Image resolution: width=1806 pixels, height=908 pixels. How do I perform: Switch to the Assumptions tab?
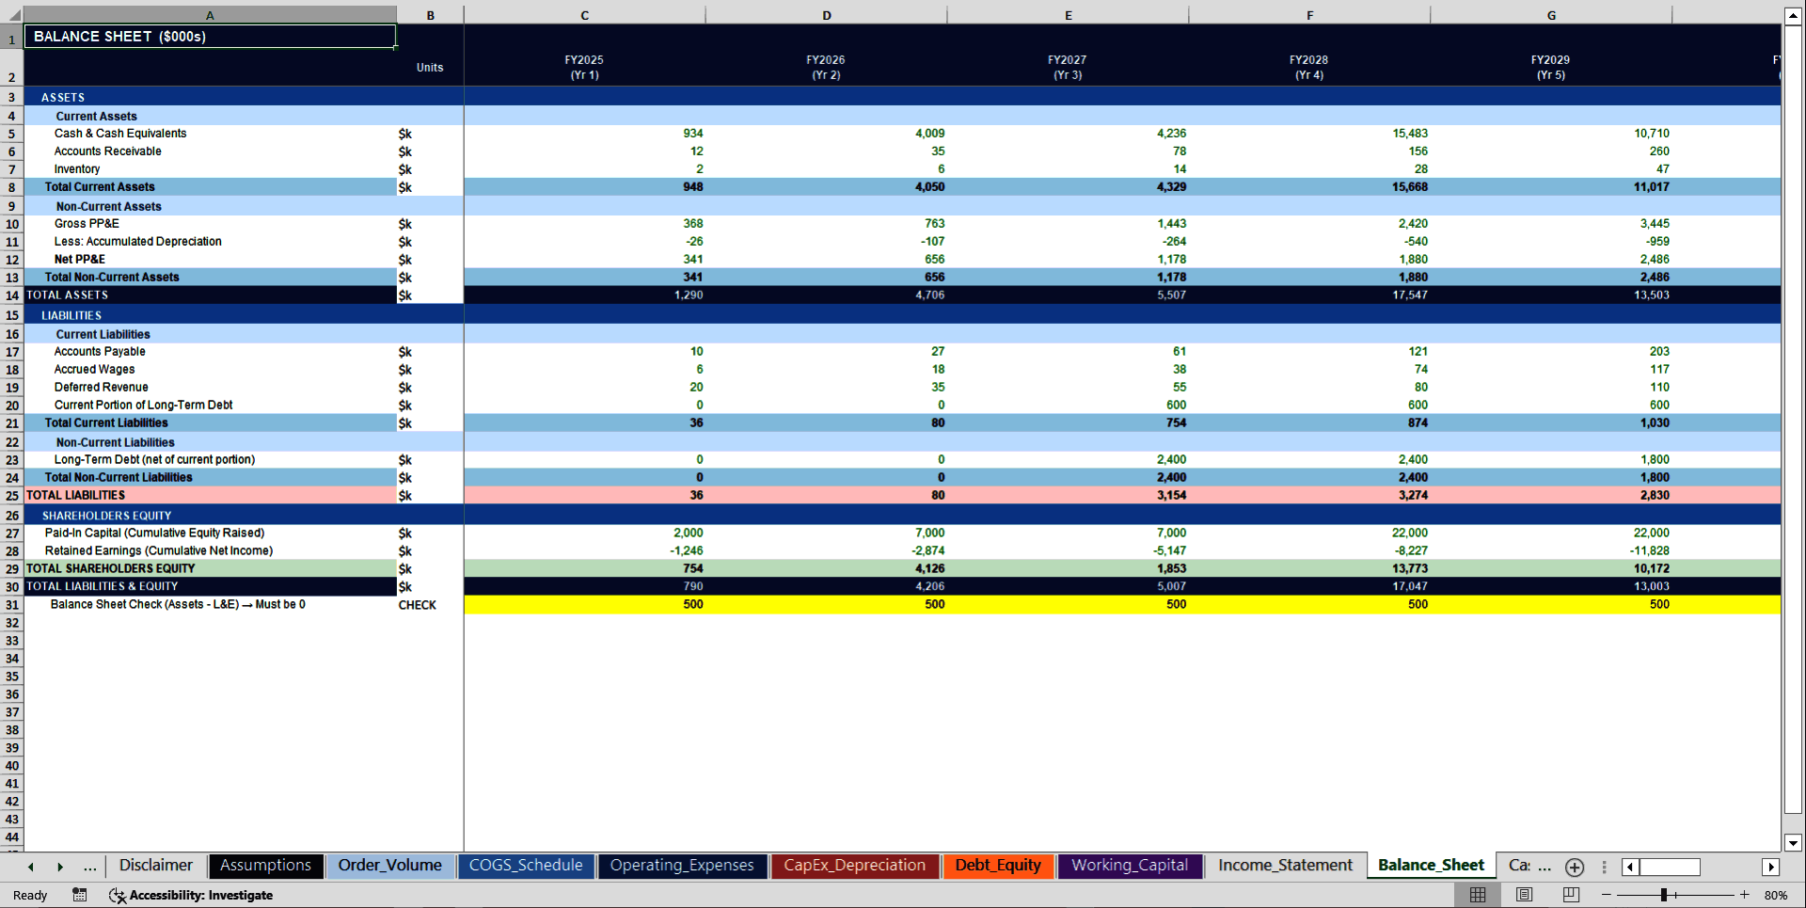coord(266,866)
